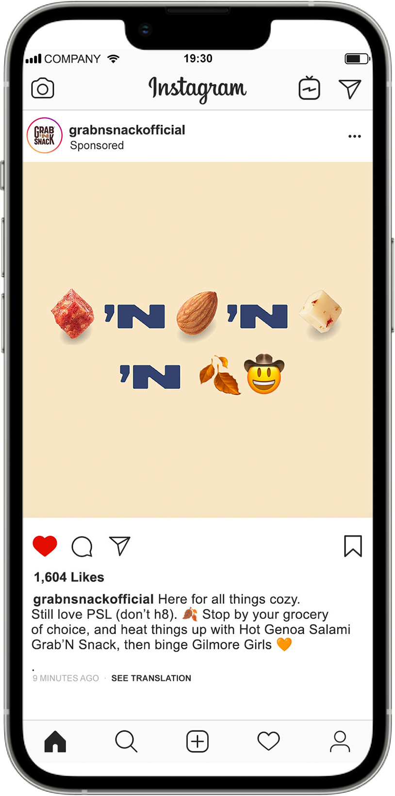Open activity heart in bottom navigation
This screenshot has height=796, width=395.
pos(268,741)
